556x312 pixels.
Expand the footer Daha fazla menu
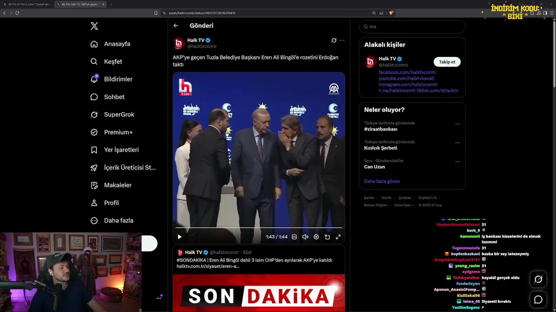[x=404, y=205]
